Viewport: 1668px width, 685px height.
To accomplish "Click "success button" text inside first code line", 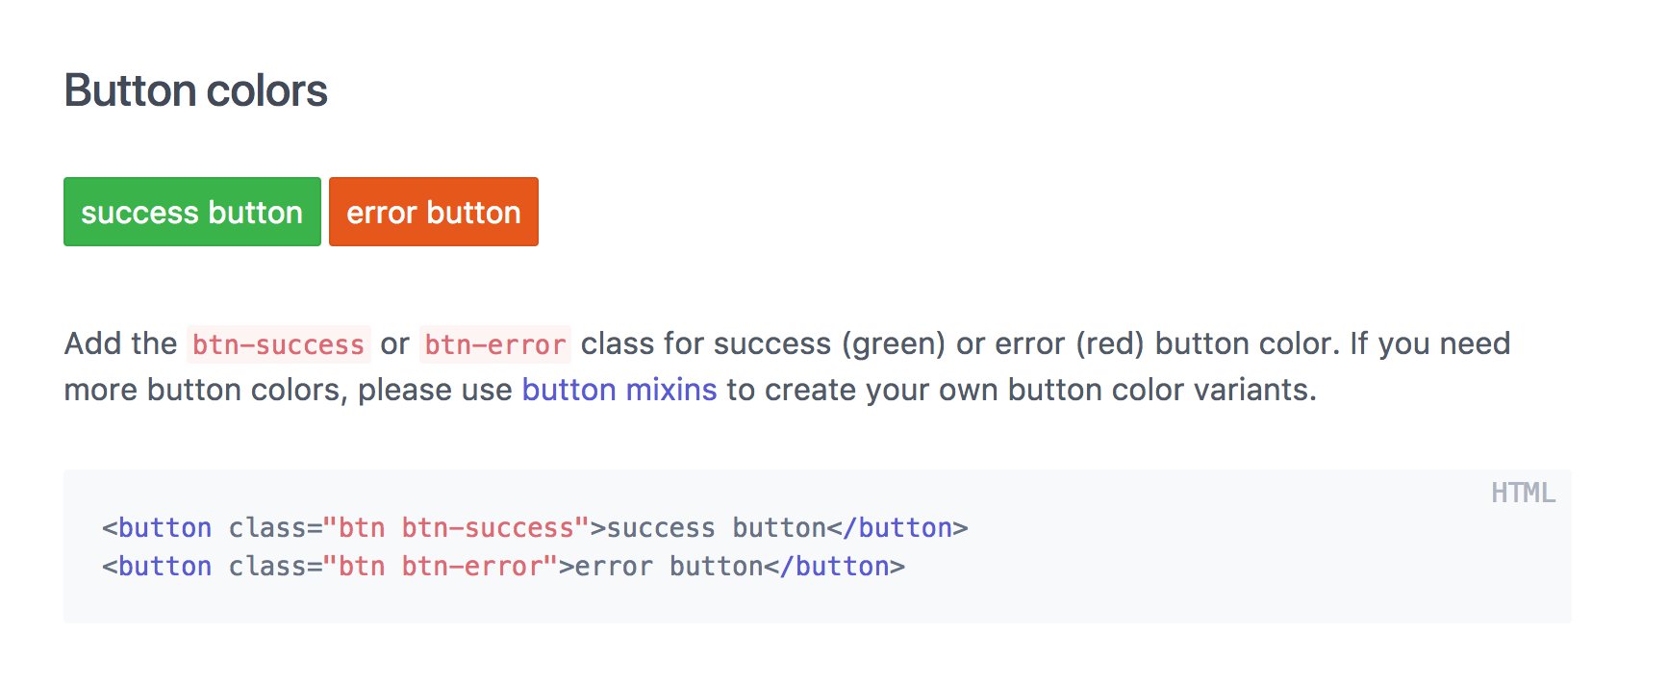I will 716,528.
